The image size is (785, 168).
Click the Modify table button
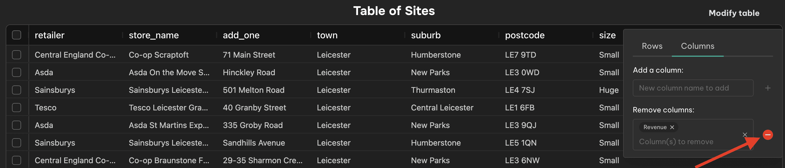(734, 13)
